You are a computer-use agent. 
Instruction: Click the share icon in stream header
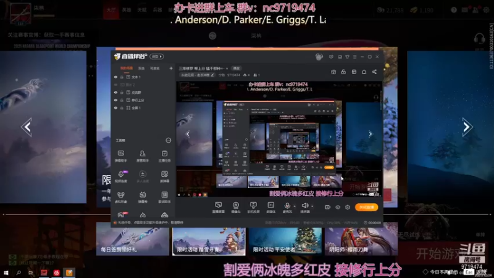pyautogui.click(x=374, y=72)
